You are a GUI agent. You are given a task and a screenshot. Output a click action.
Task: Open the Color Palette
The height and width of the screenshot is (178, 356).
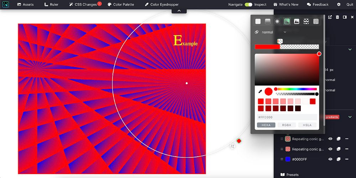pyautogui.click(x=121, y=4)
